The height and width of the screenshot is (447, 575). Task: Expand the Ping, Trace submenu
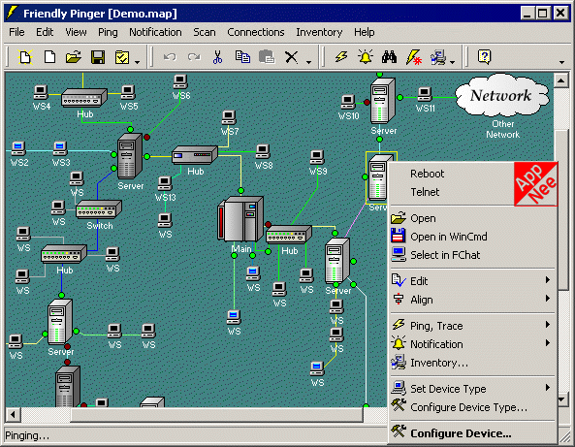click(x=473, y=326)
